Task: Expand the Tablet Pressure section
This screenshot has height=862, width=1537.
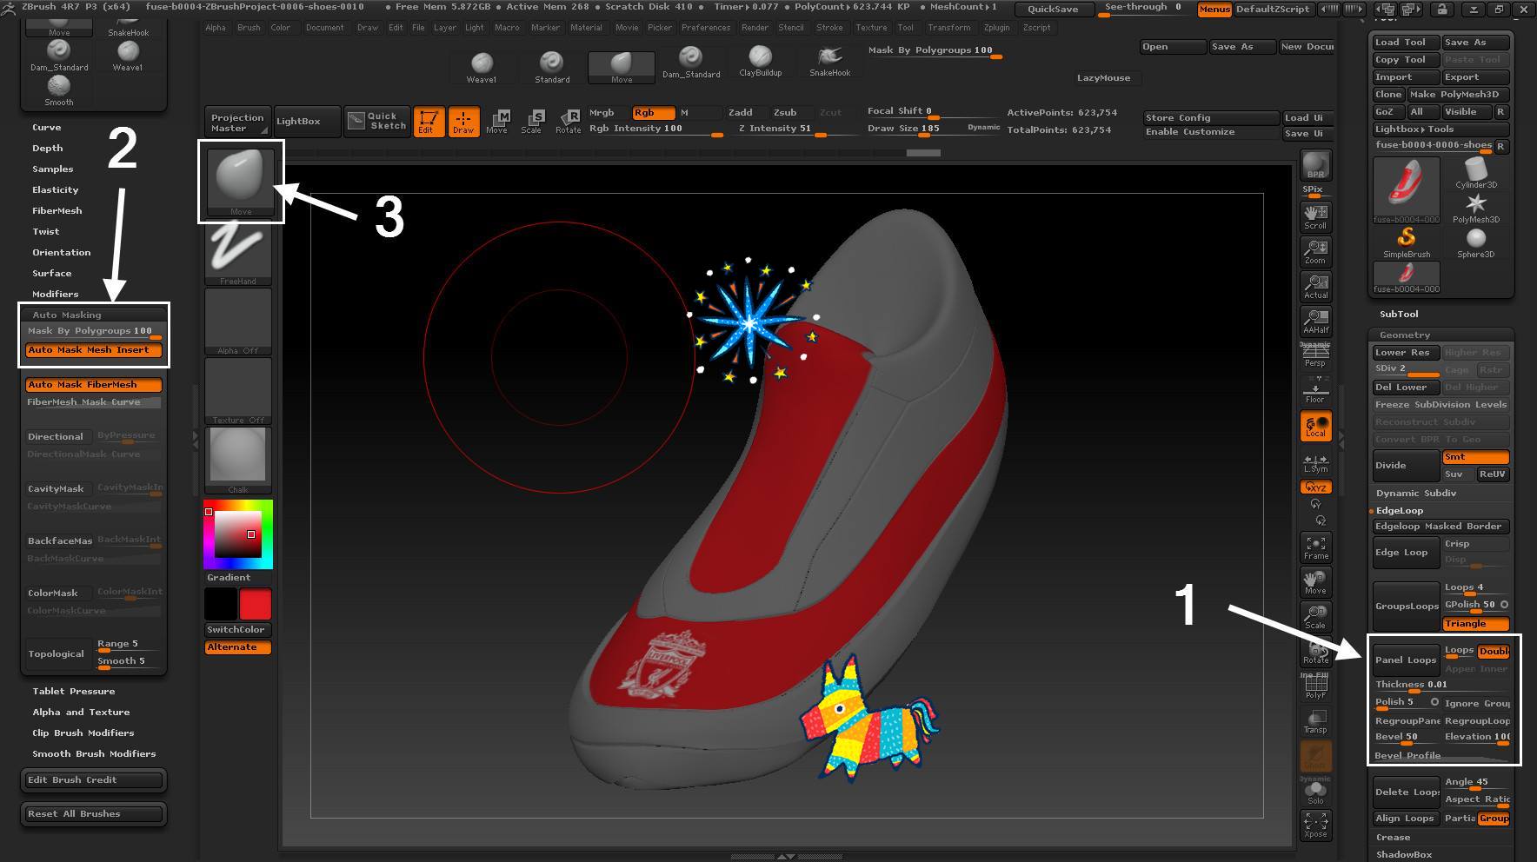Action: 74,692
